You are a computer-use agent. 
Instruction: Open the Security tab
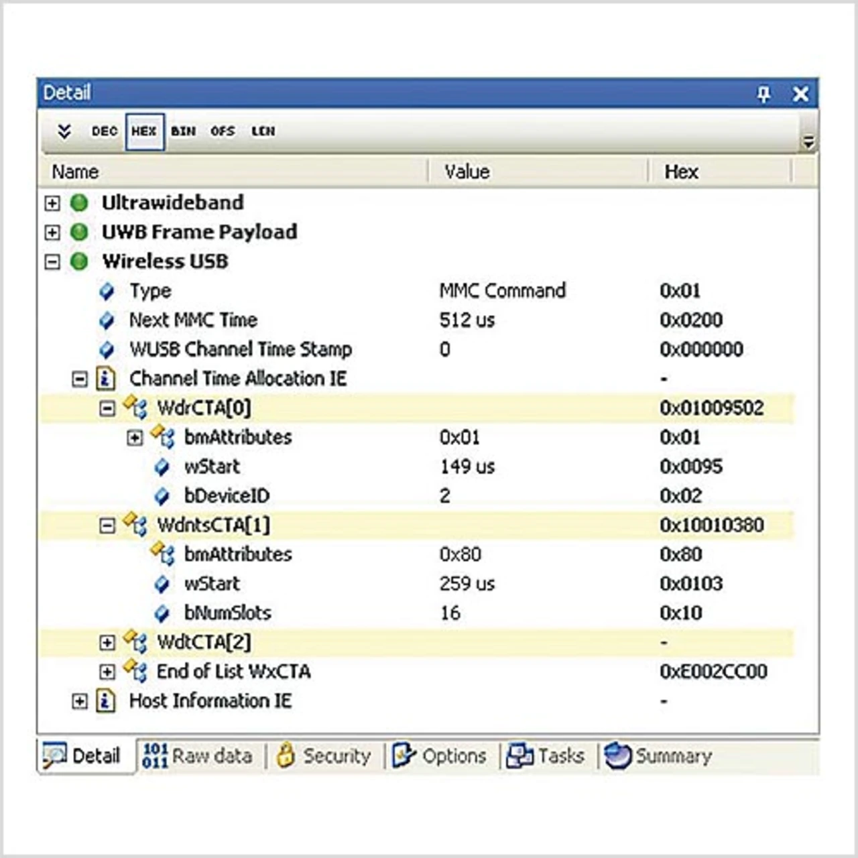(x=324, y=756)
